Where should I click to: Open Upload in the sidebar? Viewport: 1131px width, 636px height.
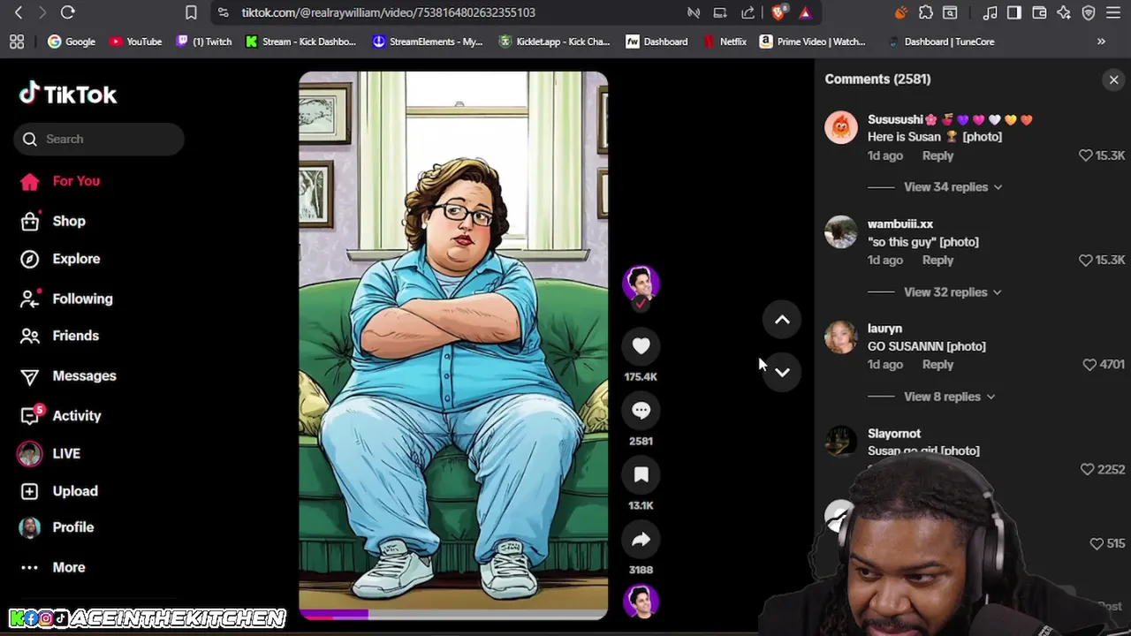click(x=74, y=491)
